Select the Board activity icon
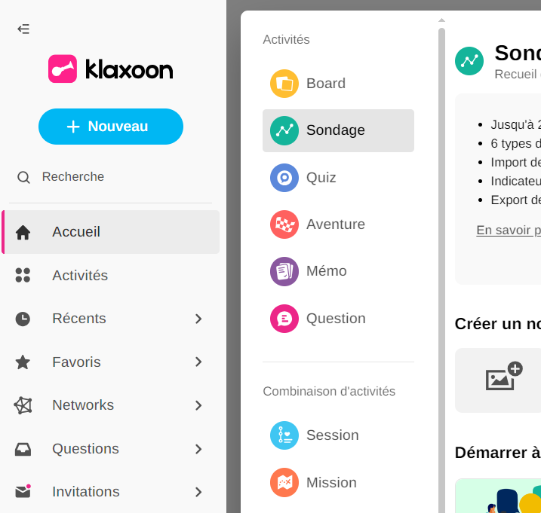541x513 pixels. coord(284,84)
